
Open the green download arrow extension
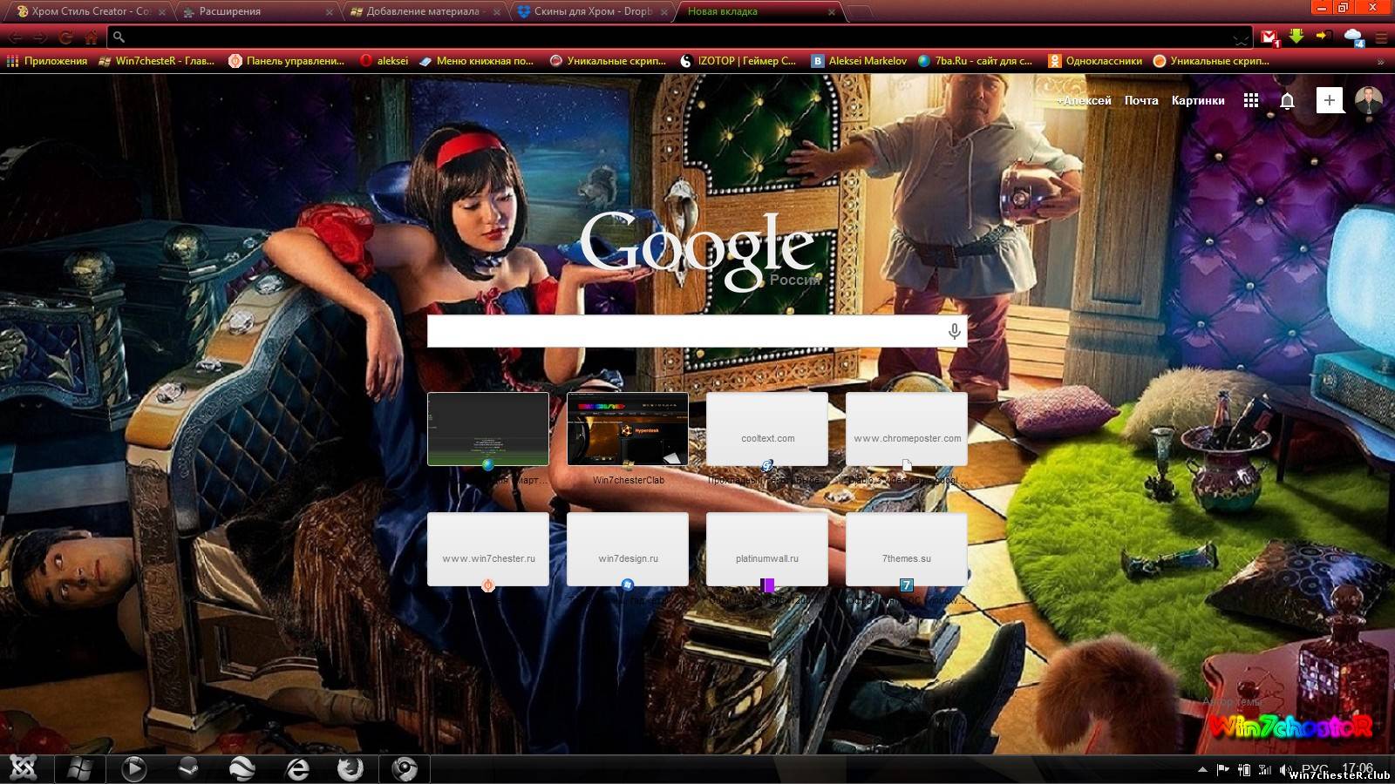point(1297,37)
